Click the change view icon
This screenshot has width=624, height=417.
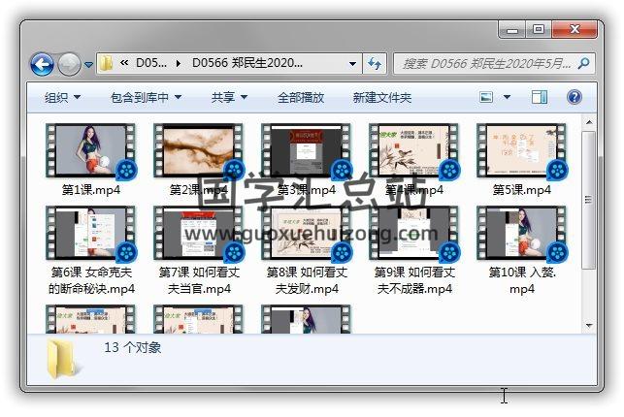click(x=487, y=98)
